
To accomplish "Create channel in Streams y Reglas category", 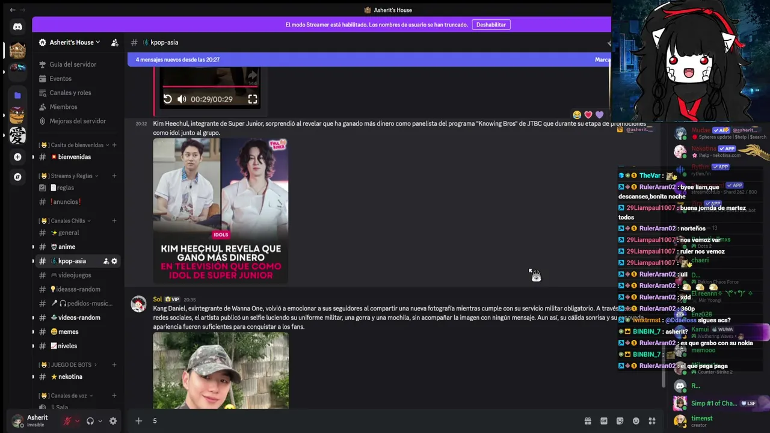I will [x=114, y=176].
